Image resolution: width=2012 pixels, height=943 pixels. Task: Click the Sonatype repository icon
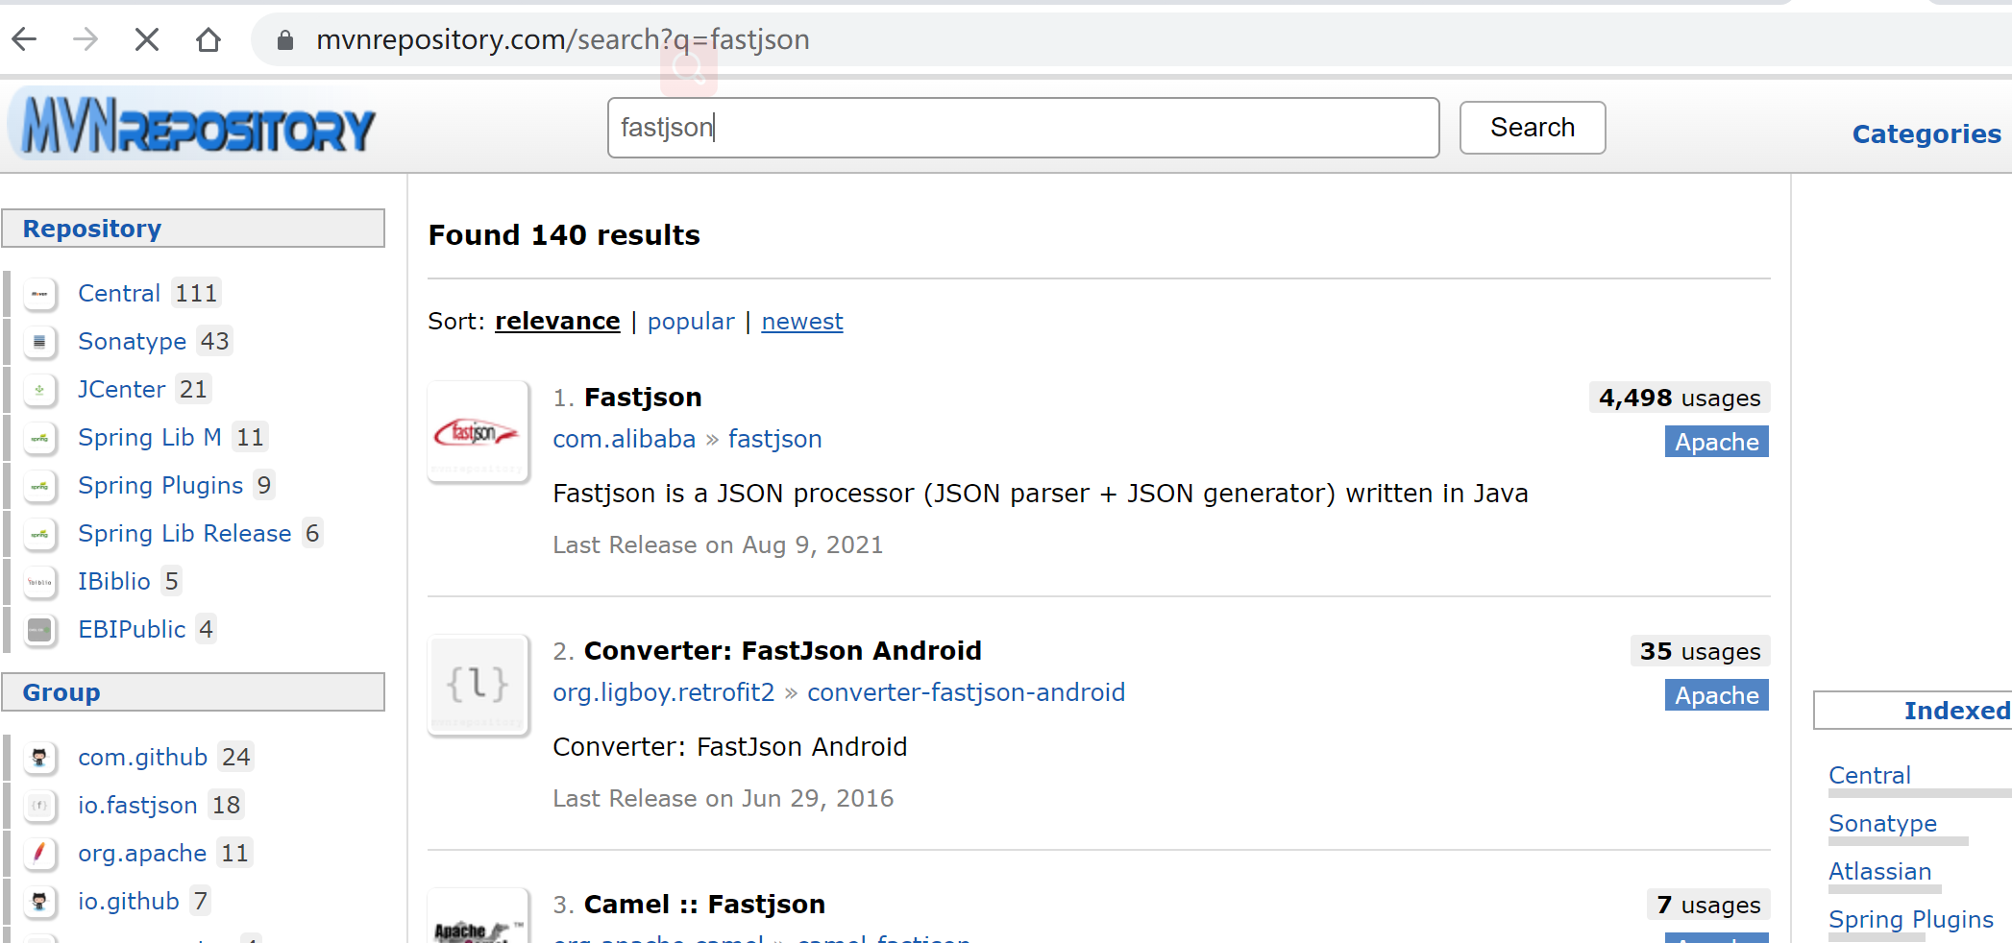coord(39,342)
